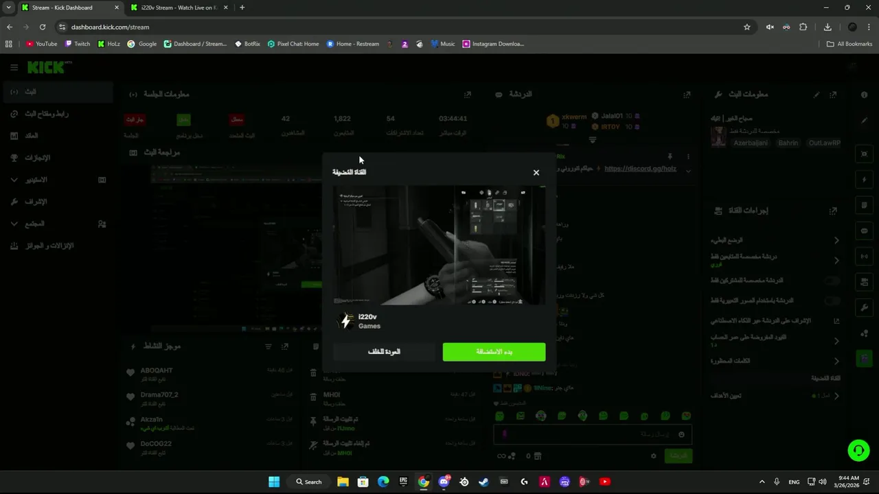Click the lightning bolt icon in right rail
879x494 pixels.
pyautogui.click(x=865, y=180)
